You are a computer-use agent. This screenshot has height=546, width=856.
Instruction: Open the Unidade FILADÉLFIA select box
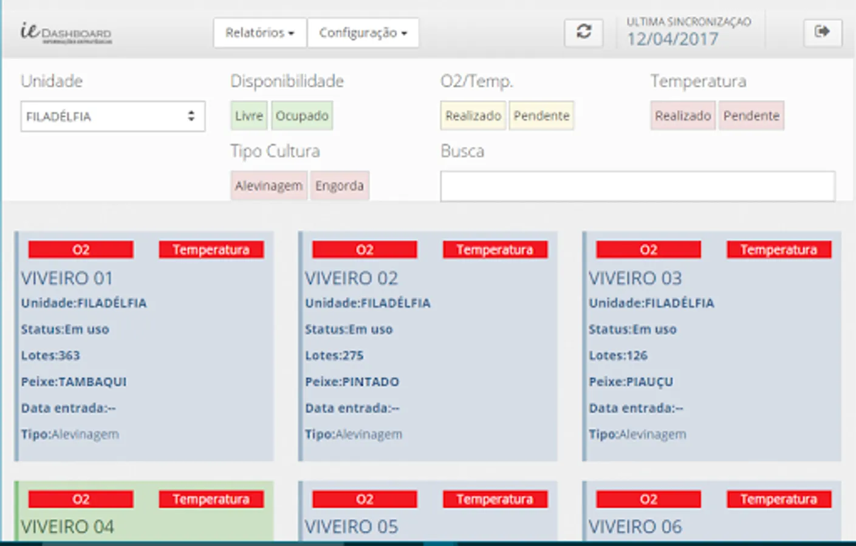(113, 116)
